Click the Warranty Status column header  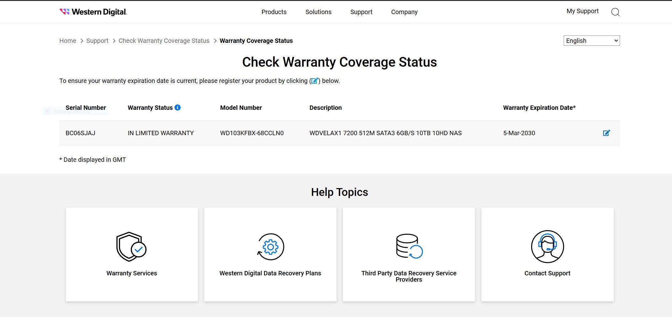click(150, 108)
